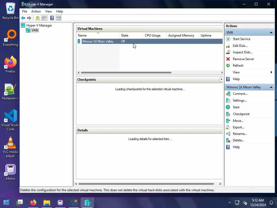Click the Virtual Machines list horizontal scrollbar thumb
The height and width of the screenshot is (208, 277).
pyautogui.click(x=126, y=73)
